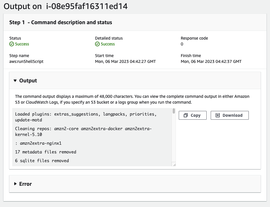Click the Step 1 command description header

coord(61,22)
